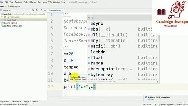Open the 4 spaces indent selector
Screen dimensions: 188x106
(162, 105)
